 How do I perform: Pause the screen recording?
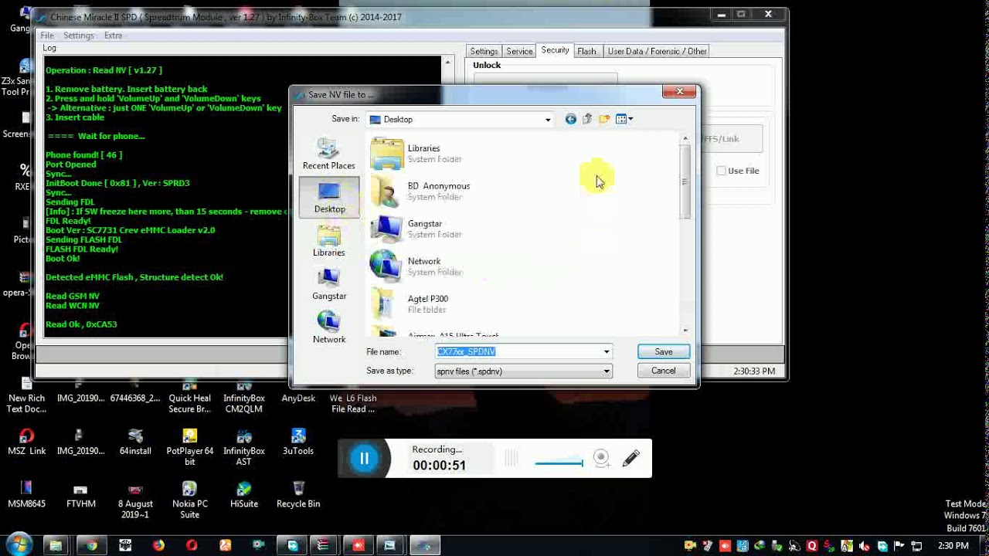pos(364,459)
